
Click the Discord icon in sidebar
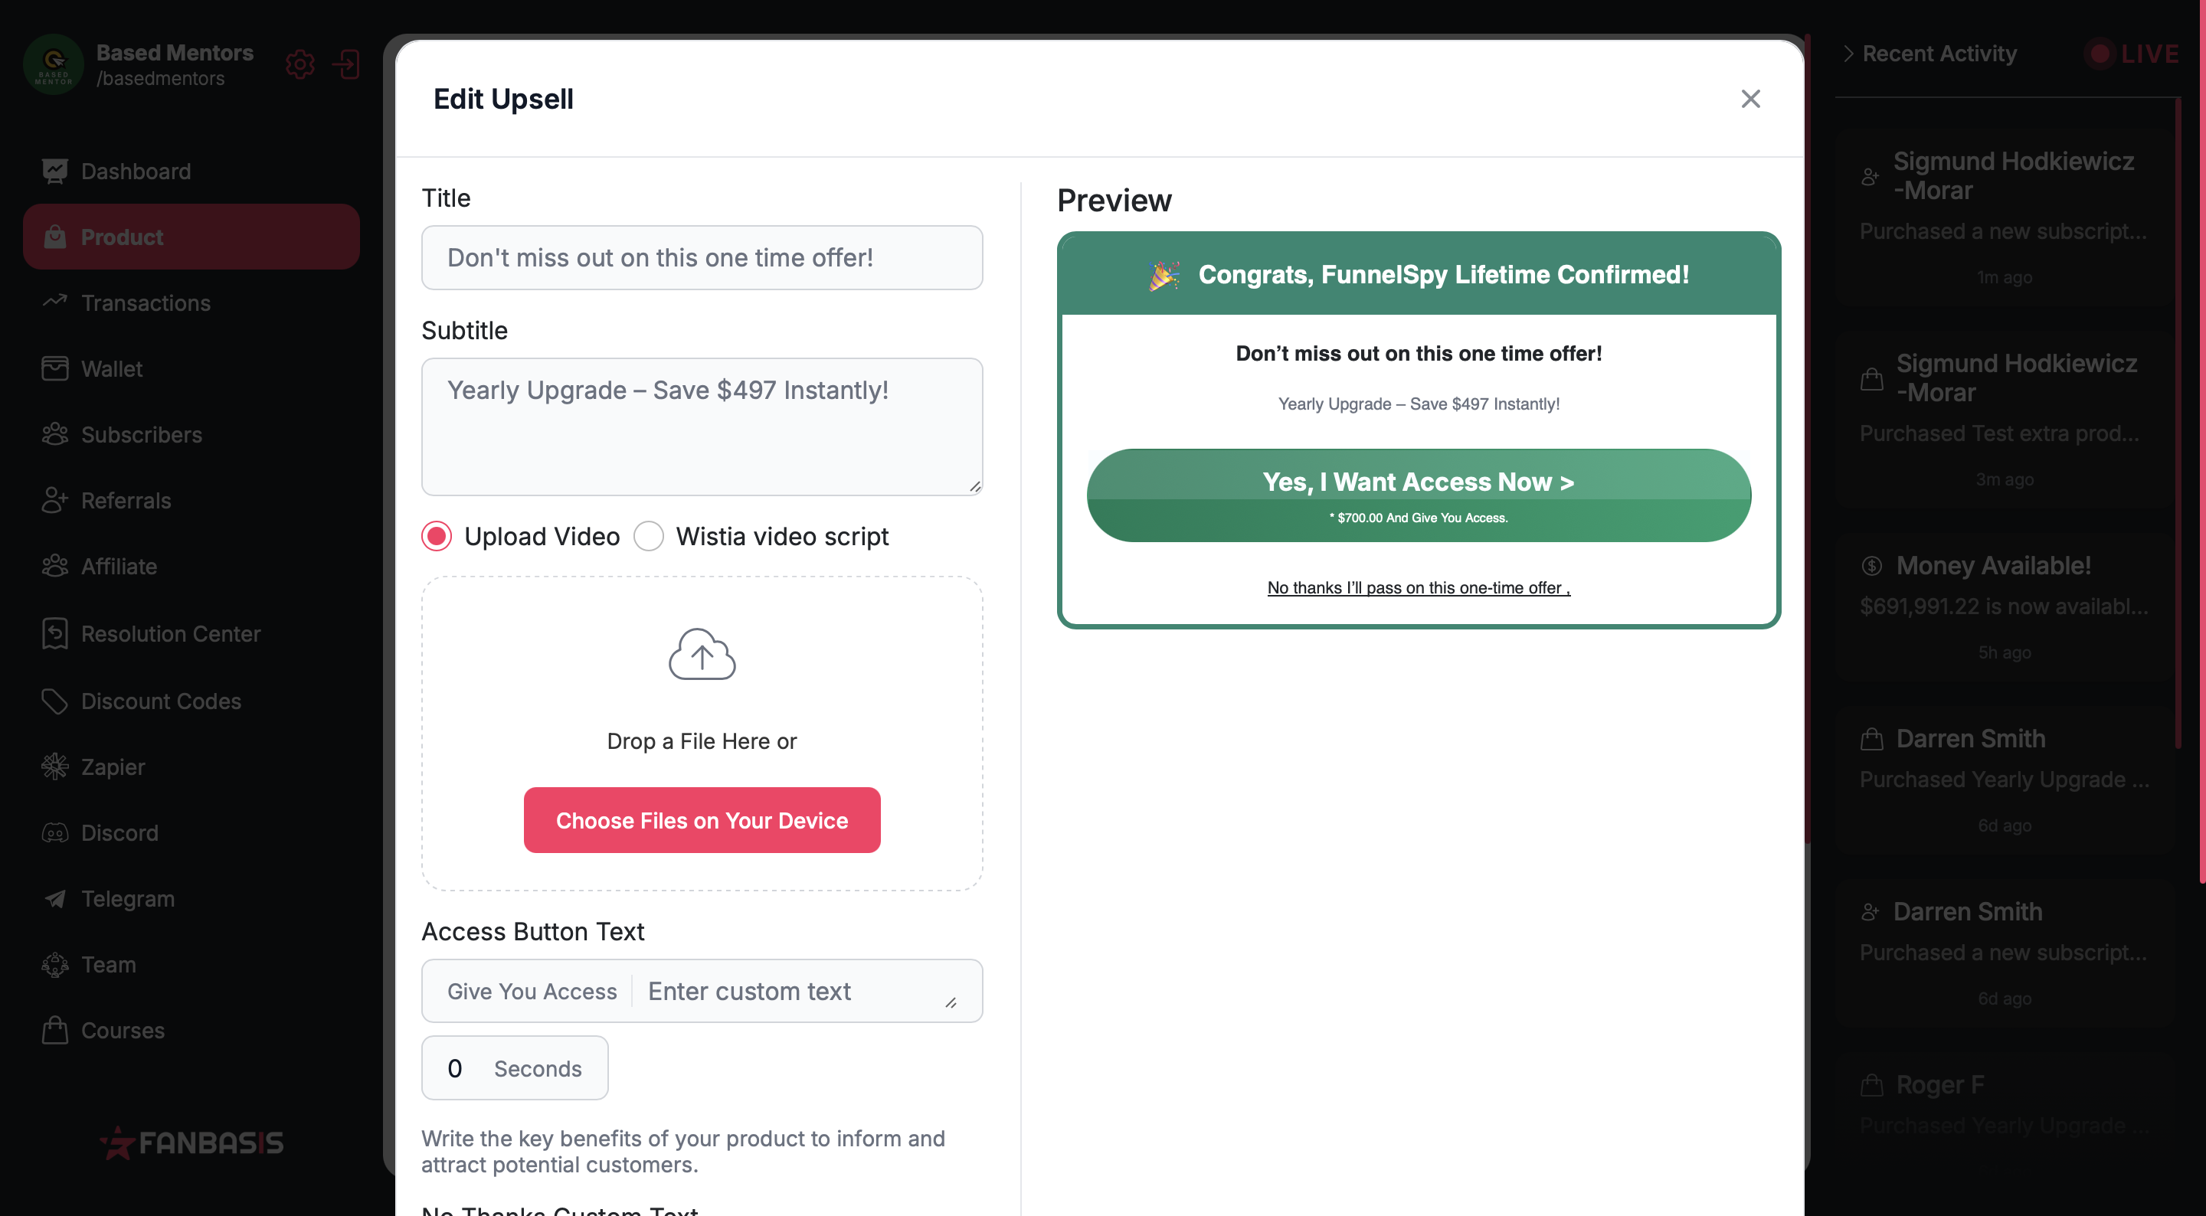click(55, 832)
